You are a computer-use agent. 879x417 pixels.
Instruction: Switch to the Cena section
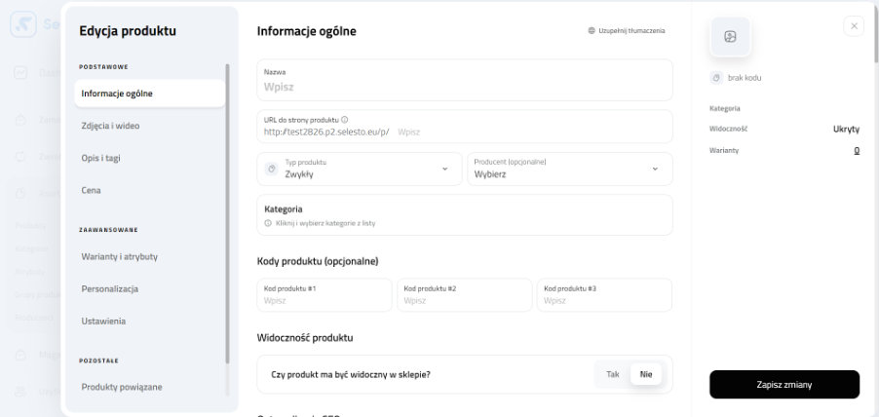(x=92, y=190)
